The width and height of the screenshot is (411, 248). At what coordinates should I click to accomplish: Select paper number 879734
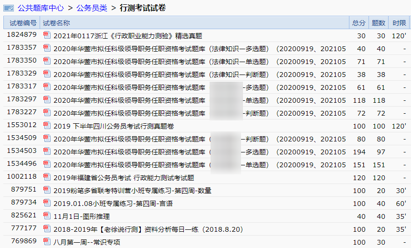(23, 202)
